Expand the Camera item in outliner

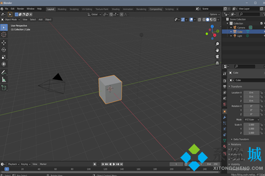point(231,27)
